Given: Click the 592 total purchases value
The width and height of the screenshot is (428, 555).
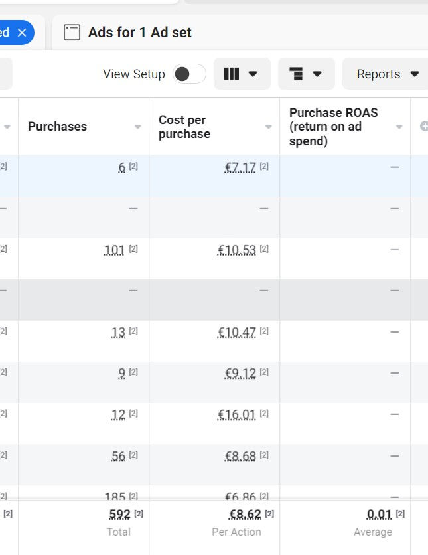Looking at the screenshot, I should click(x=119, y=515).
